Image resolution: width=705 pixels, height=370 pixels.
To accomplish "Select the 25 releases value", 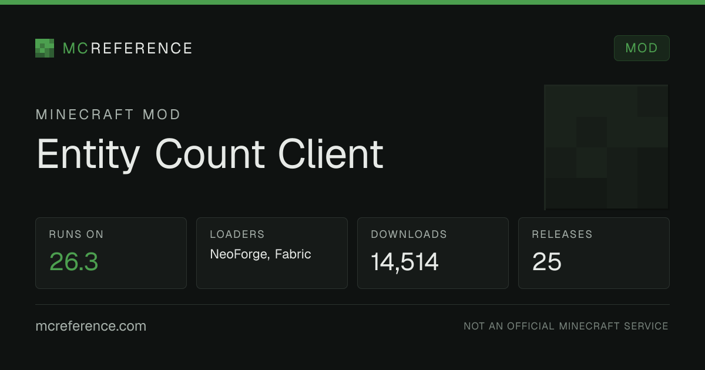I will point(547,262).
